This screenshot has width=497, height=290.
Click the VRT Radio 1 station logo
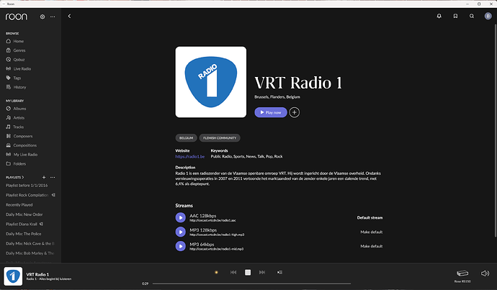point(211,82)
